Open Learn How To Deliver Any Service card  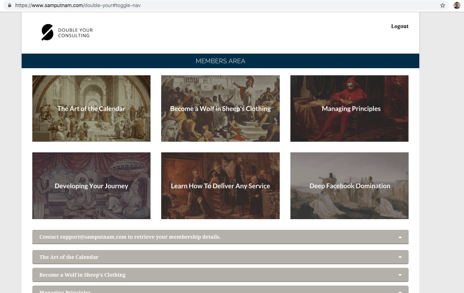coord(220,186)
